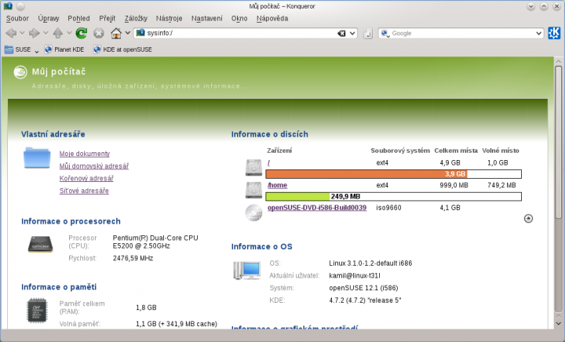This screenshot has width=565, height=342.
Task: Go to Home with the house icon
Action: [116, 34]
